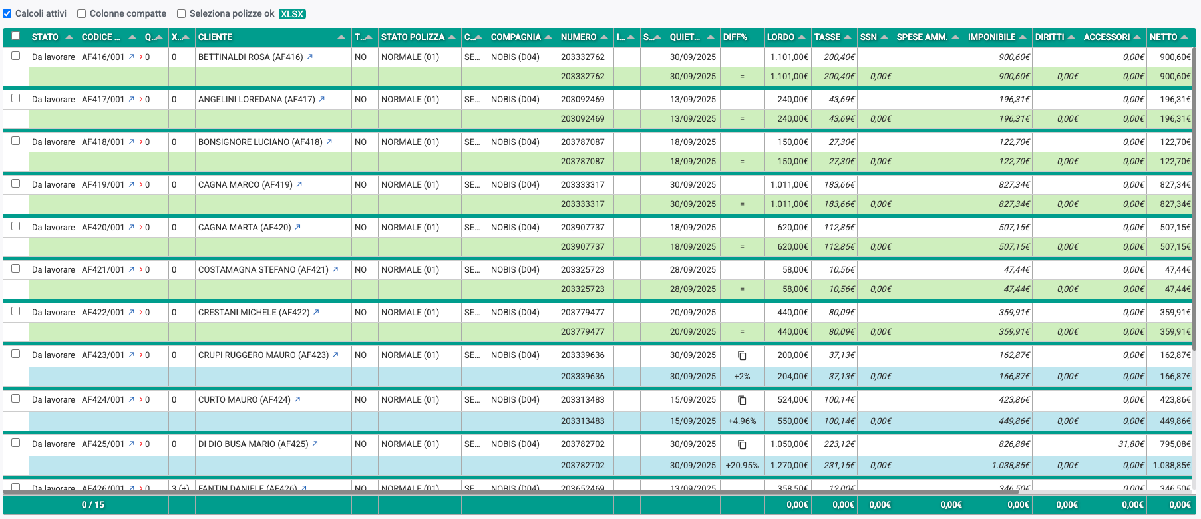
Task: Click the XLSX export icon
Action: 292,14
